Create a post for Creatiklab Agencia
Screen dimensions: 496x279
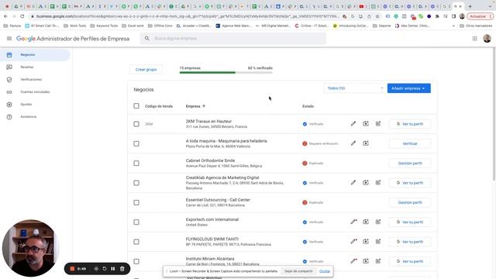[378, 183]
